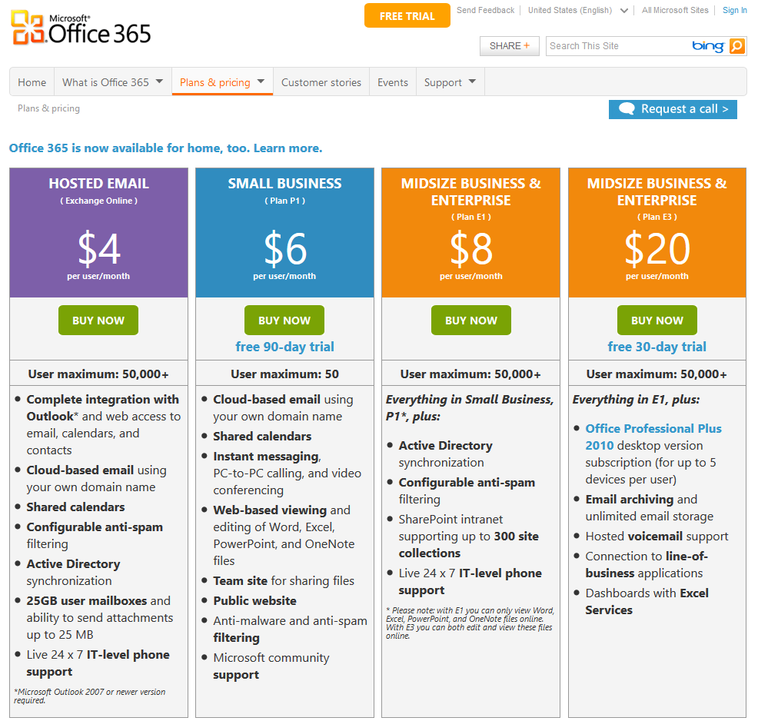Click the Microsoft Office 365 logo
The width and height of the screenshot is (758, 721).
[x=81, y=28]
